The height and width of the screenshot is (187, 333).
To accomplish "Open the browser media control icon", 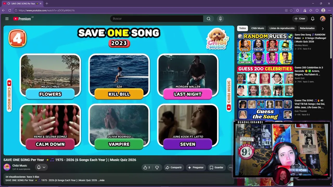I will [x=305, y=10].
